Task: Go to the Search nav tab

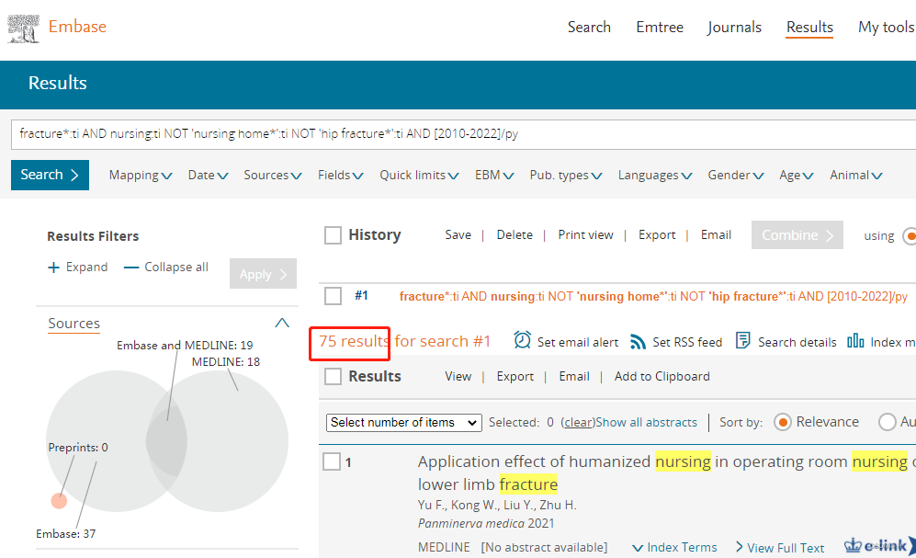Action: pos(589,27)
